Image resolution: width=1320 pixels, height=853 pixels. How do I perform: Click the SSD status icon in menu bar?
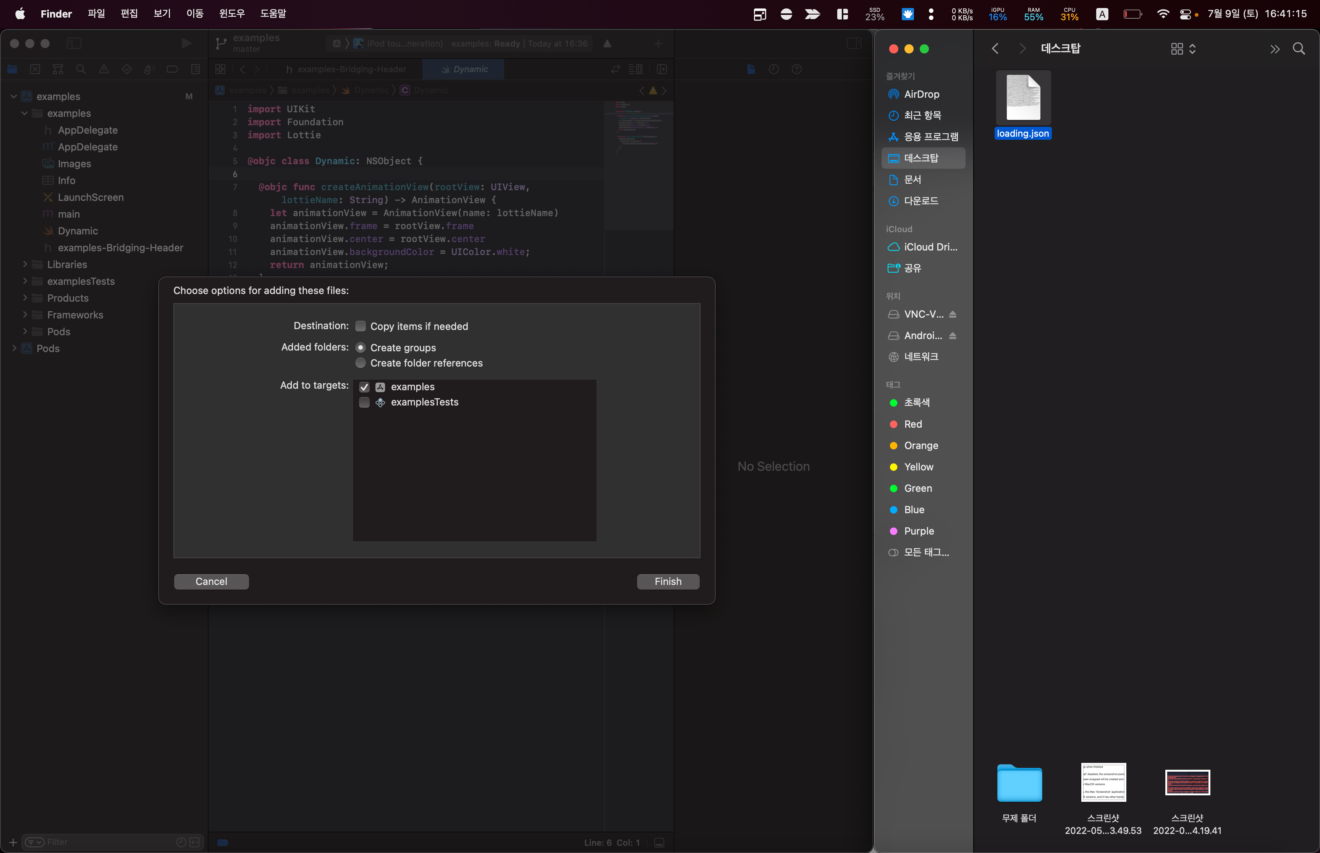coord(875,13)
